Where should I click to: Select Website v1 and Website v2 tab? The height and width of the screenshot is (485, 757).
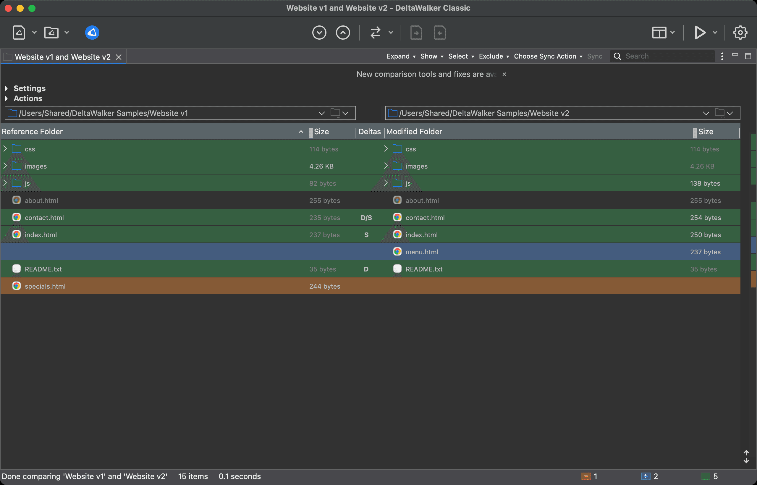(63, 57)
